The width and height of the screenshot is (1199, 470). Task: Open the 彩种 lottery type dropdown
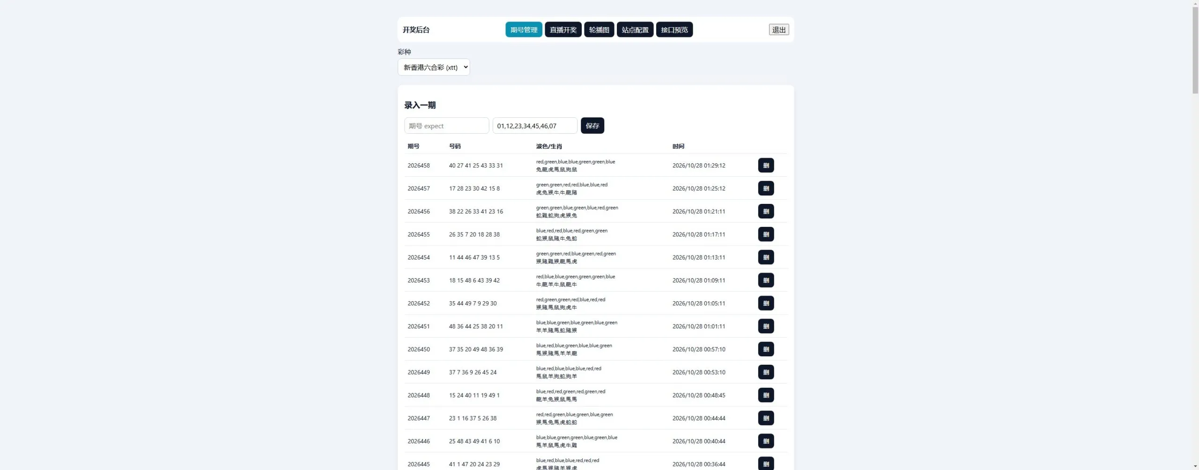pos(434,67)
